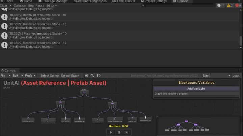Click the Graph Blackboard Variables row

click(196, 94)
